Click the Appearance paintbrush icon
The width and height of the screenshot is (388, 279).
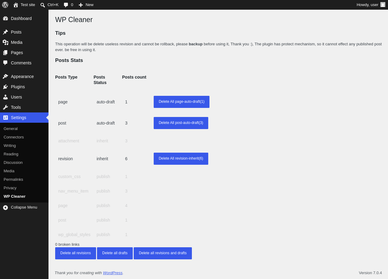(5, 76)
